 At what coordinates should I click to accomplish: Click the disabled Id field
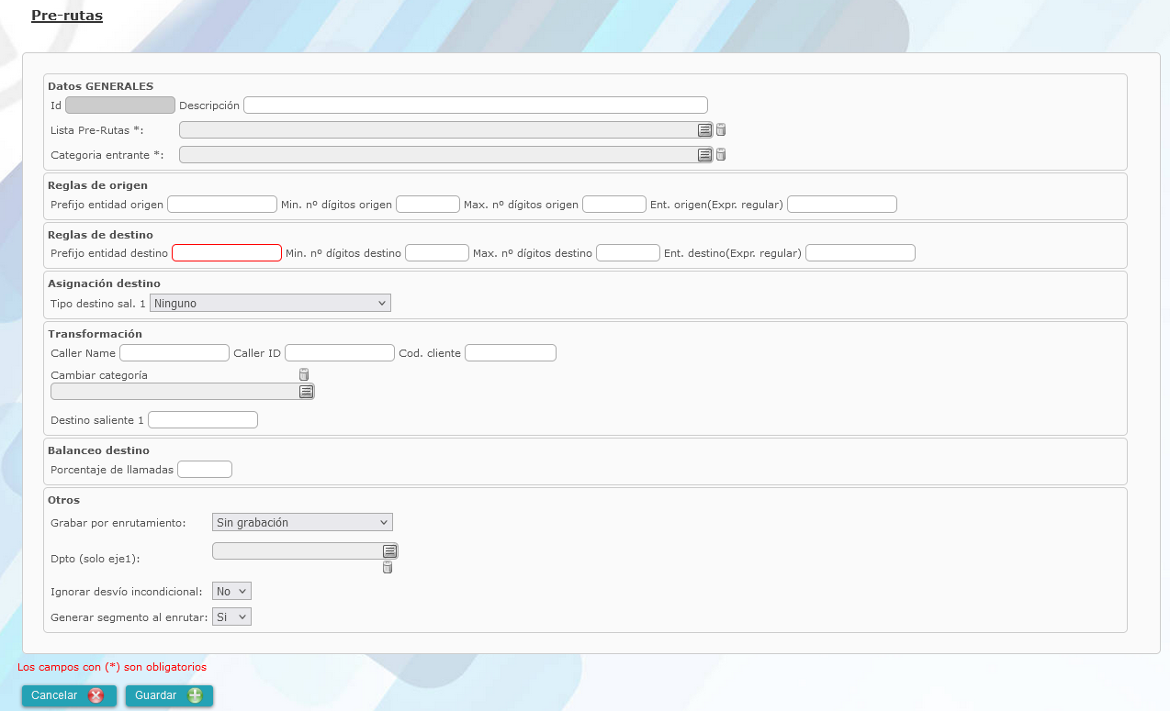(x=120, y=106)
